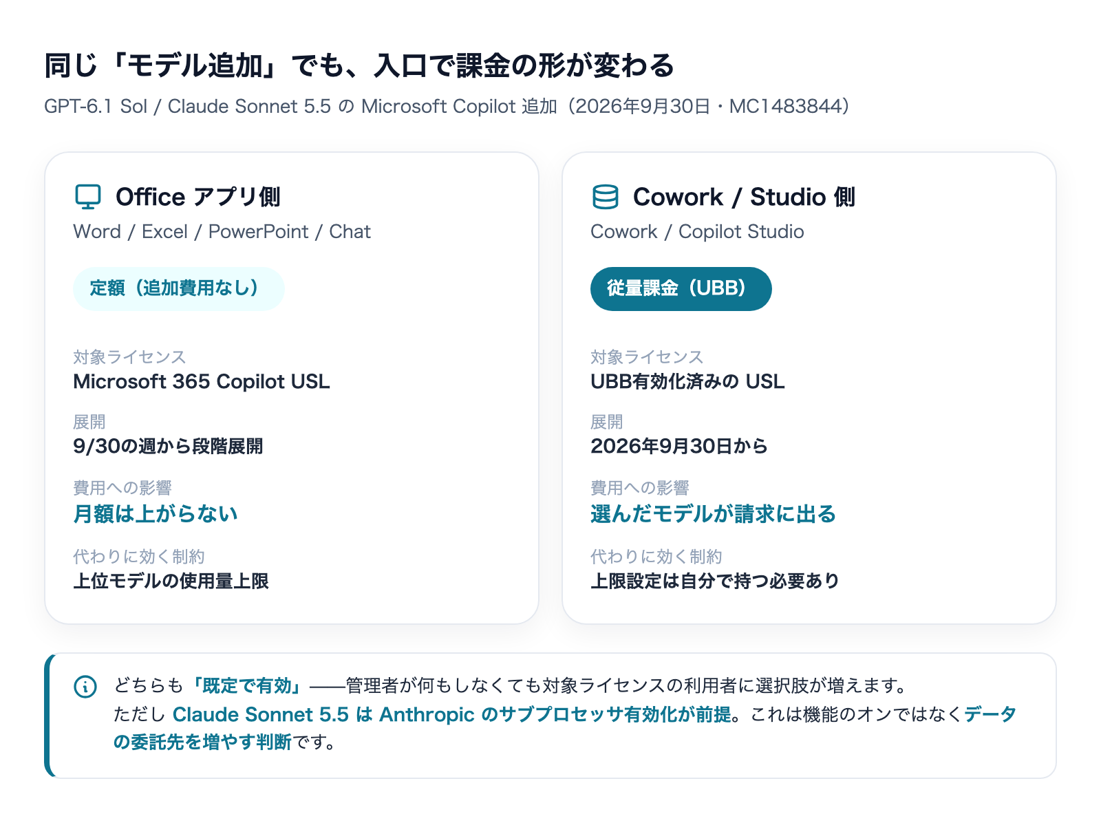Click 代わりに効く制約 label in the Cowork card
The image size is (1101, 823).
click(x=656, y=557)
